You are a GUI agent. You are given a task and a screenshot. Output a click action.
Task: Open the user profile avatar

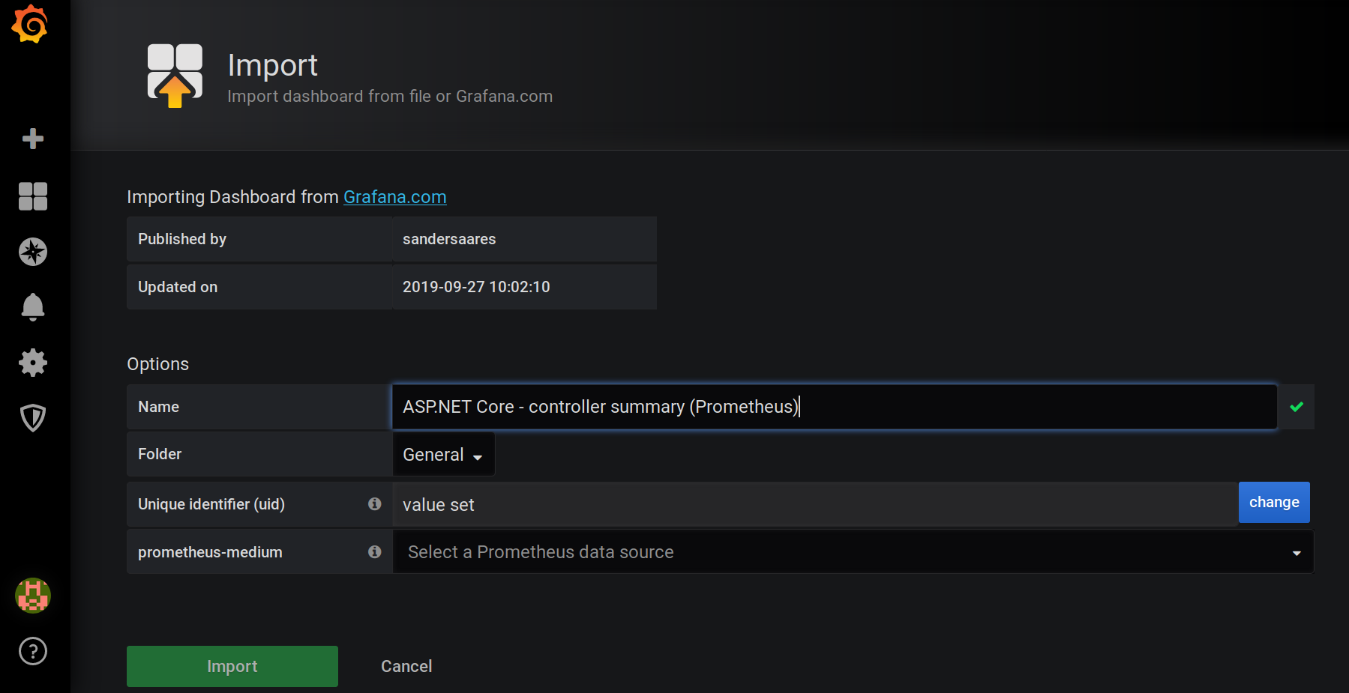pyautogui.click(x=33, y=596)
